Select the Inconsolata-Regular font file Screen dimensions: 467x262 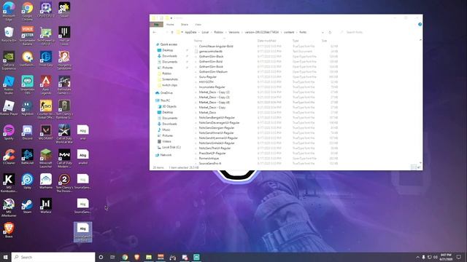212,87
